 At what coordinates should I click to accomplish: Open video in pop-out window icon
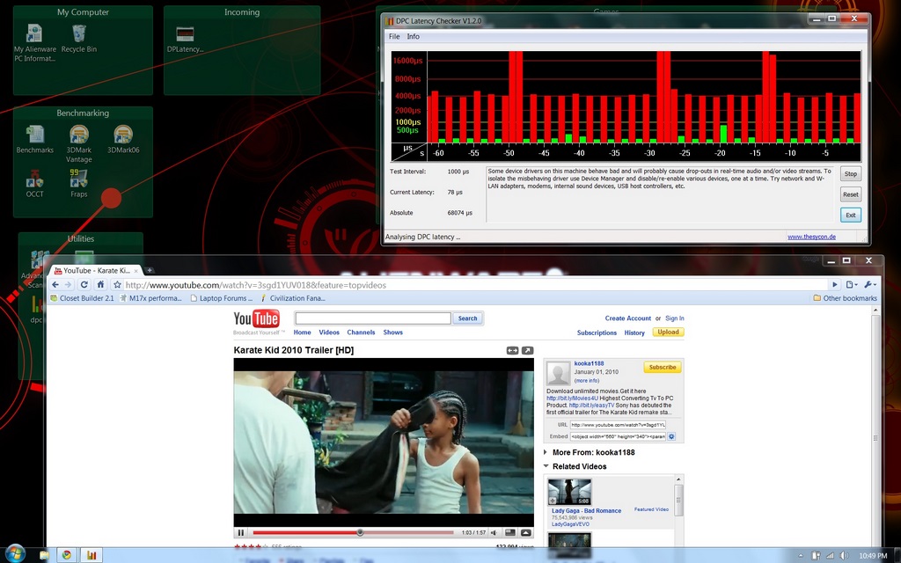tap(527, 350)
